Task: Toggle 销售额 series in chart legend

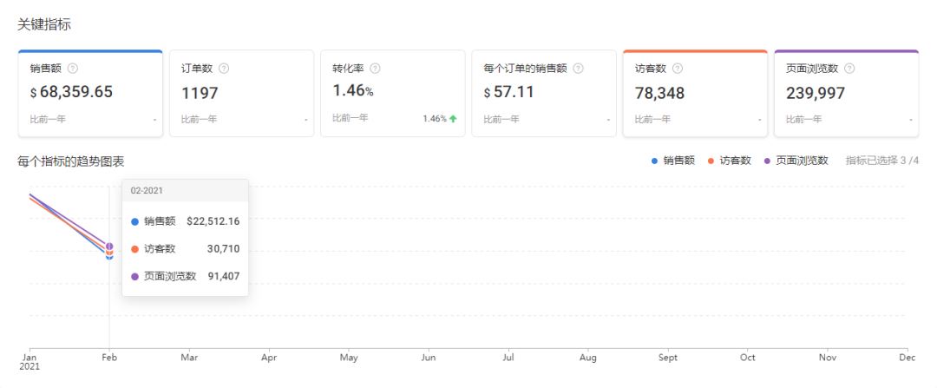Action: (x=673, y=161)
